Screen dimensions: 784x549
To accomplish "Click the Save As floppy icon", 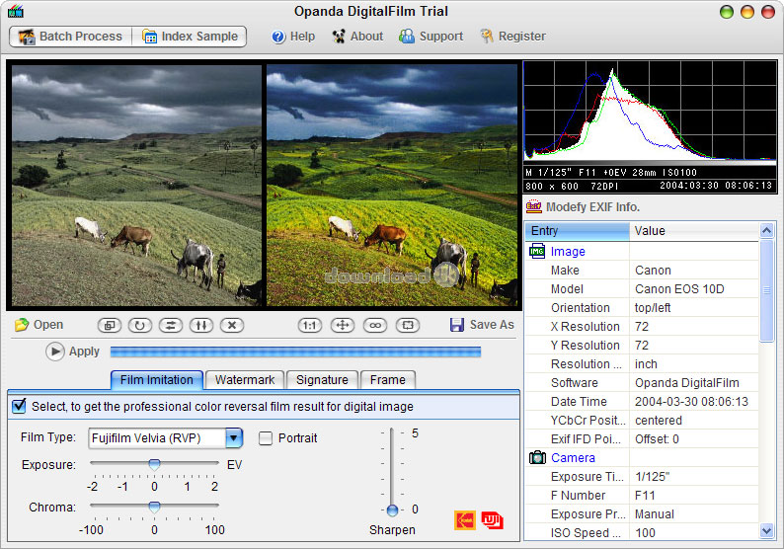I will coord(457,325).
